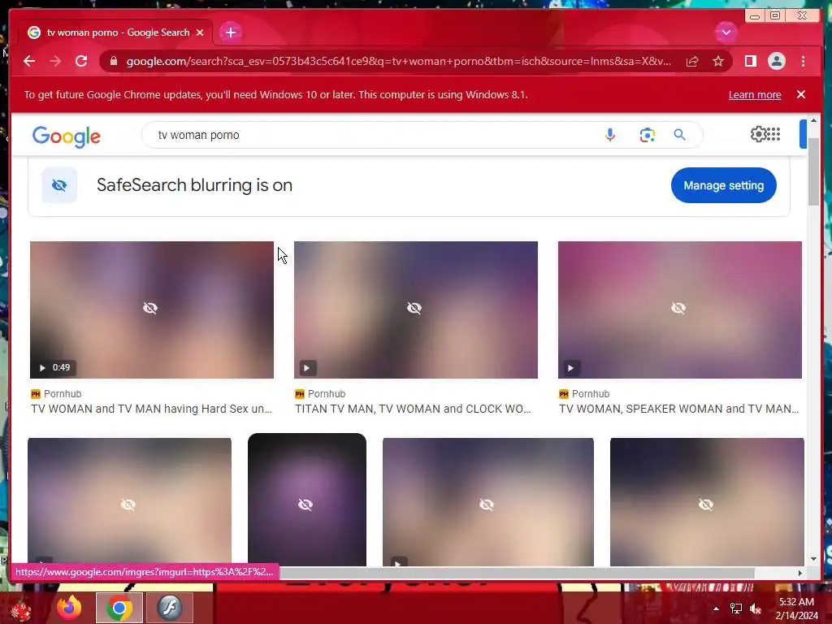Open the Chrome three-dot menu

point(803,62)
